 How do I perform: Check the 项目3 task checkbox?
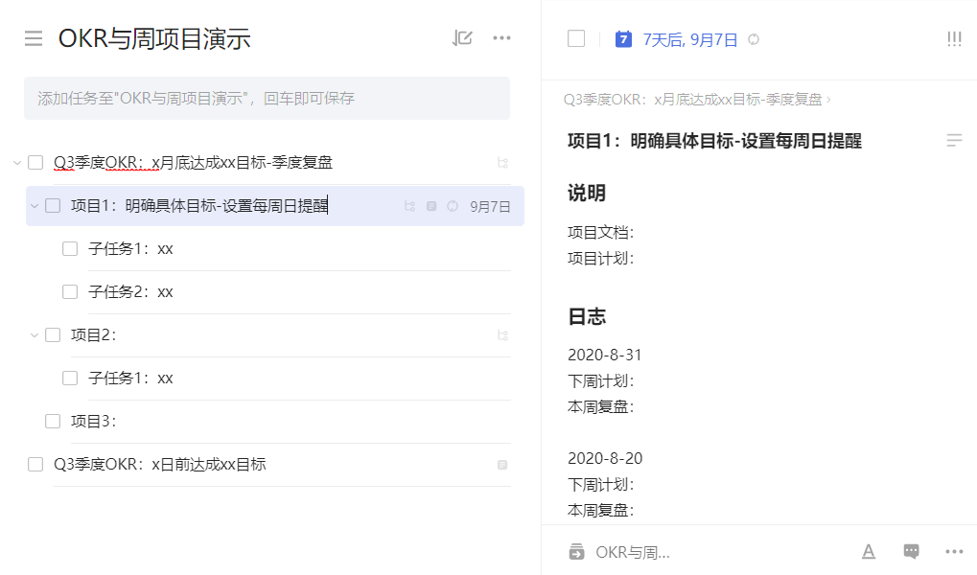(x=53, y=422)
